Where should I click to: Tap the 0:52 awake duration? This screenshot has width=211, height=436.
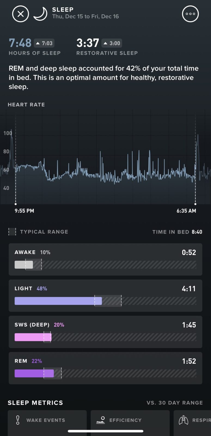[189, 252]
